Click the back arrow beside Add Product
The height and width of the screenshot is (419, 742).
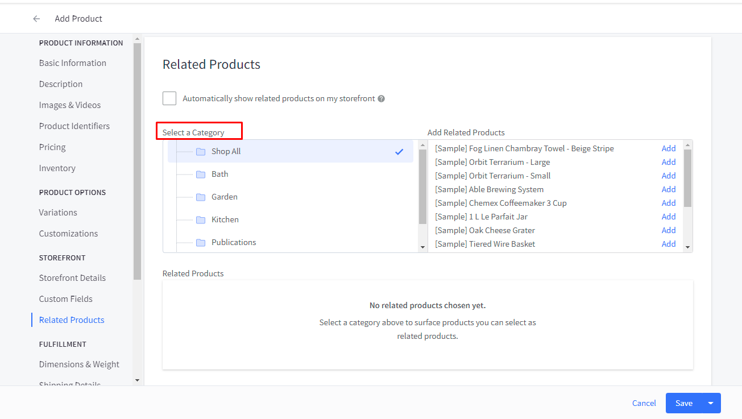pyautogui.click(x=36, y=19)
